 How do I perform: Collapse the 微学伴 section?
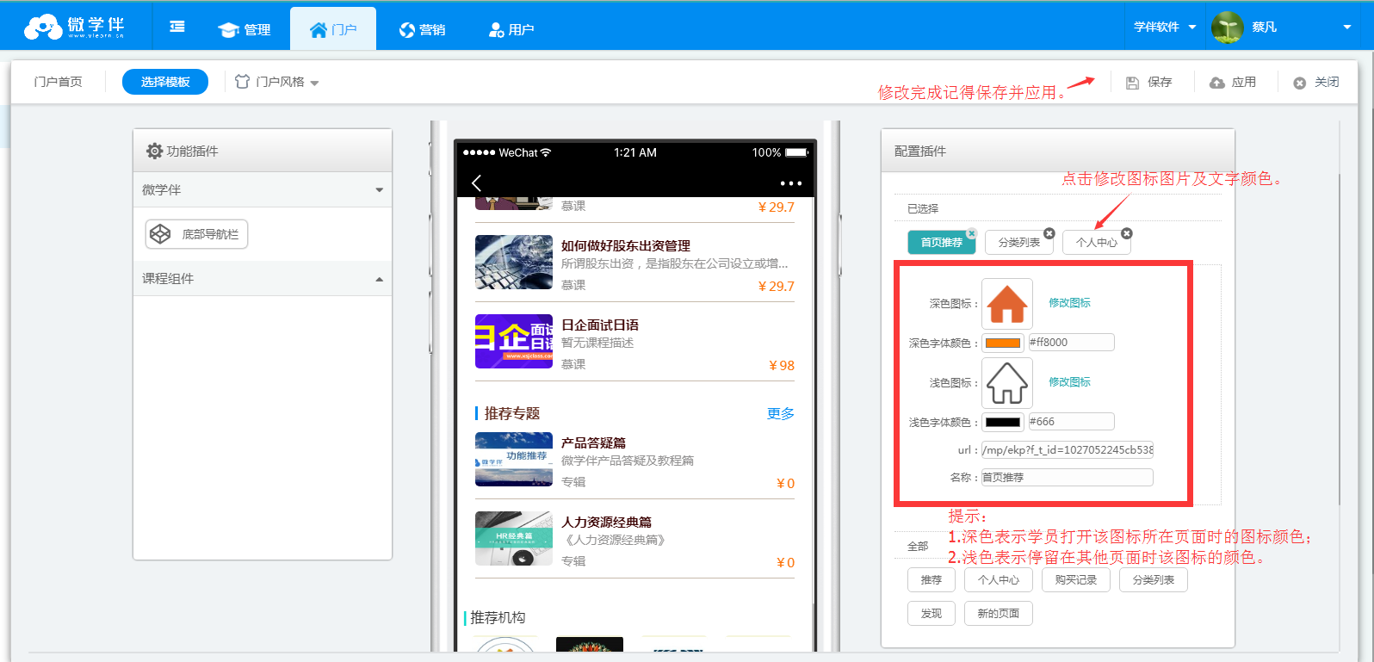coord(263,189)
